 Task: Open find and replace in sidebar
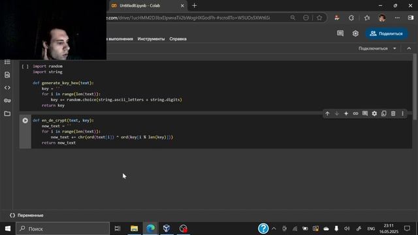click(x=7, y=75)
